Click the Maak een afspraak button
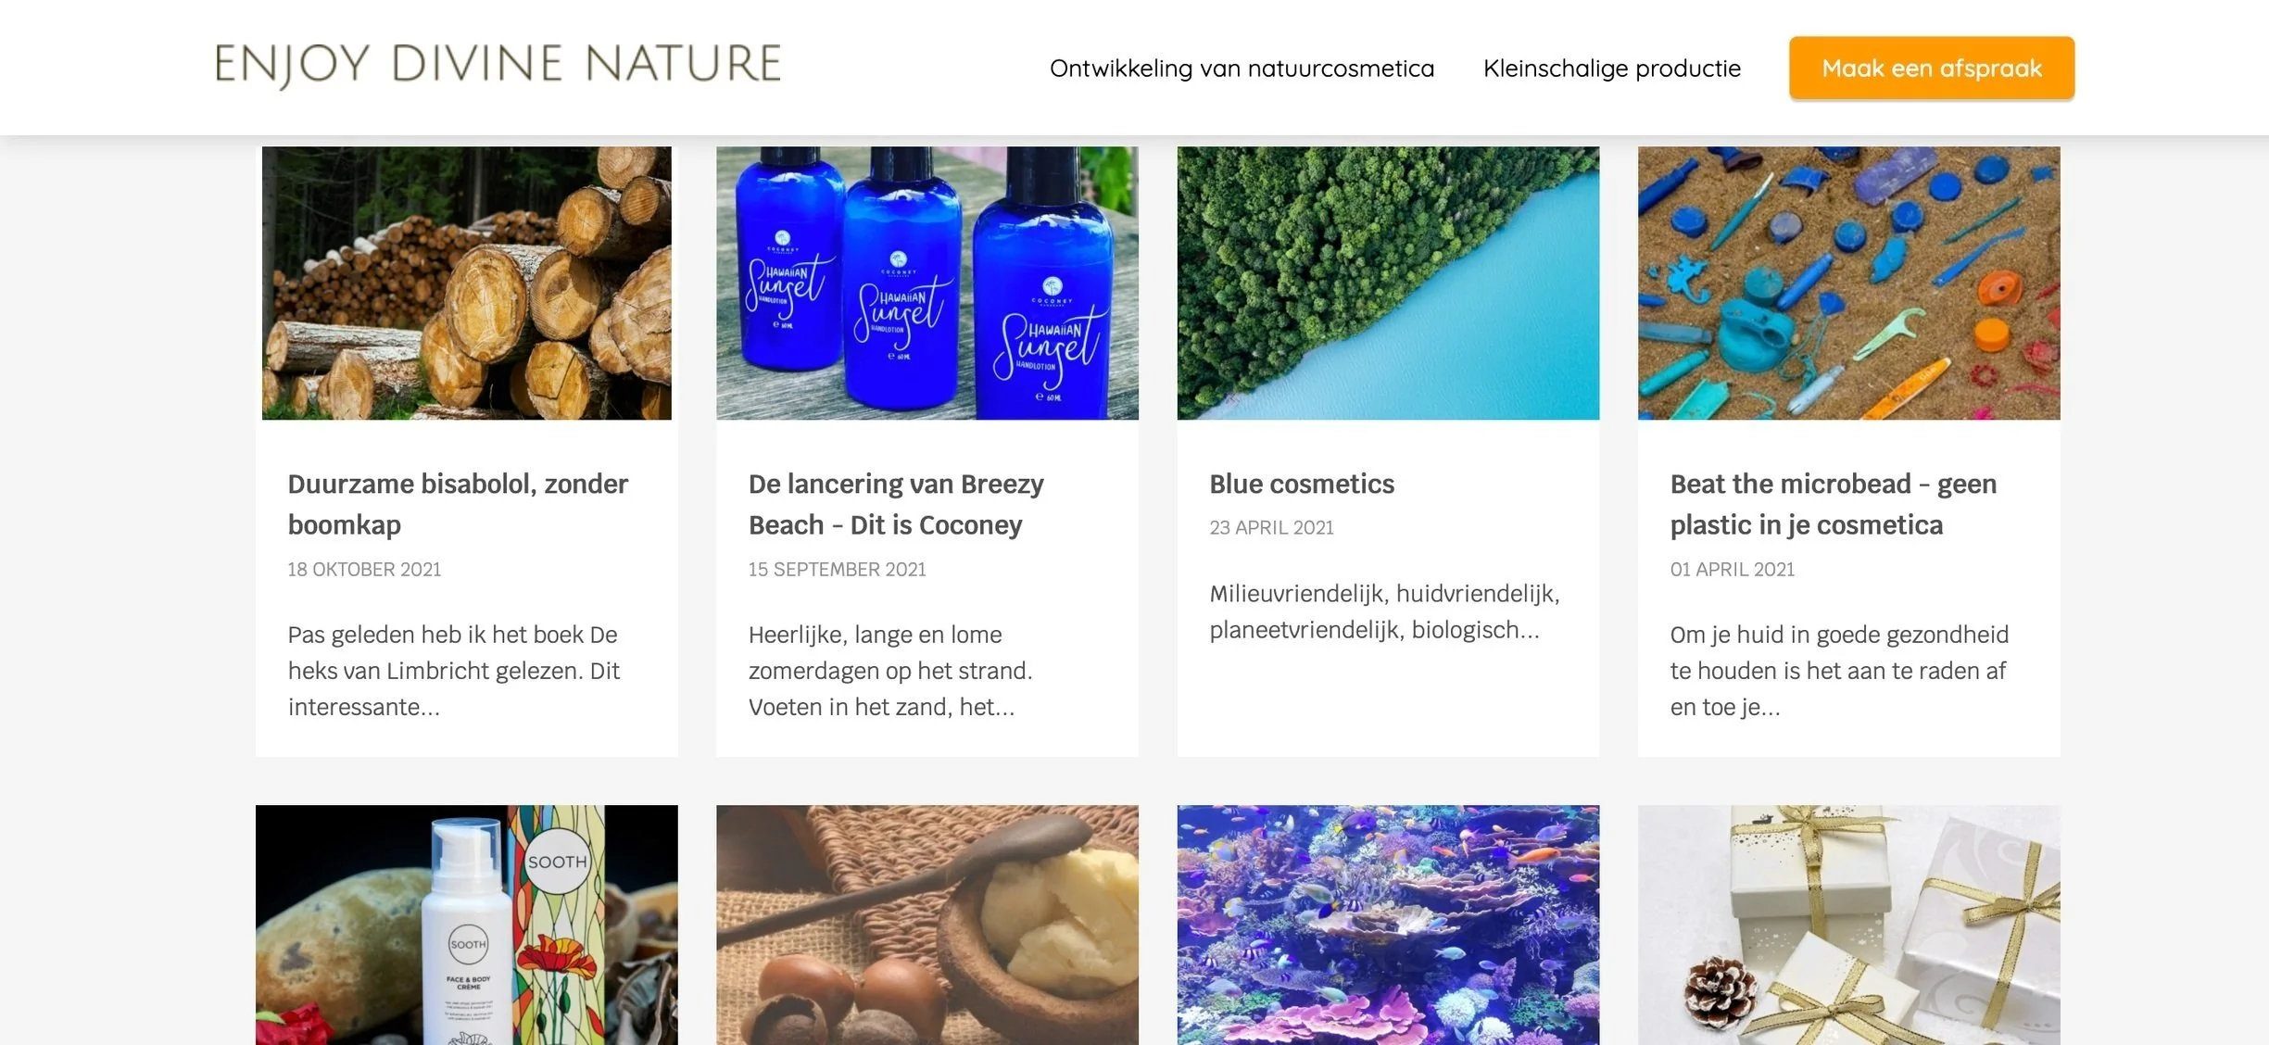The width and height of the screenshot is (2269, 1045). click(x=1931, y=68)
